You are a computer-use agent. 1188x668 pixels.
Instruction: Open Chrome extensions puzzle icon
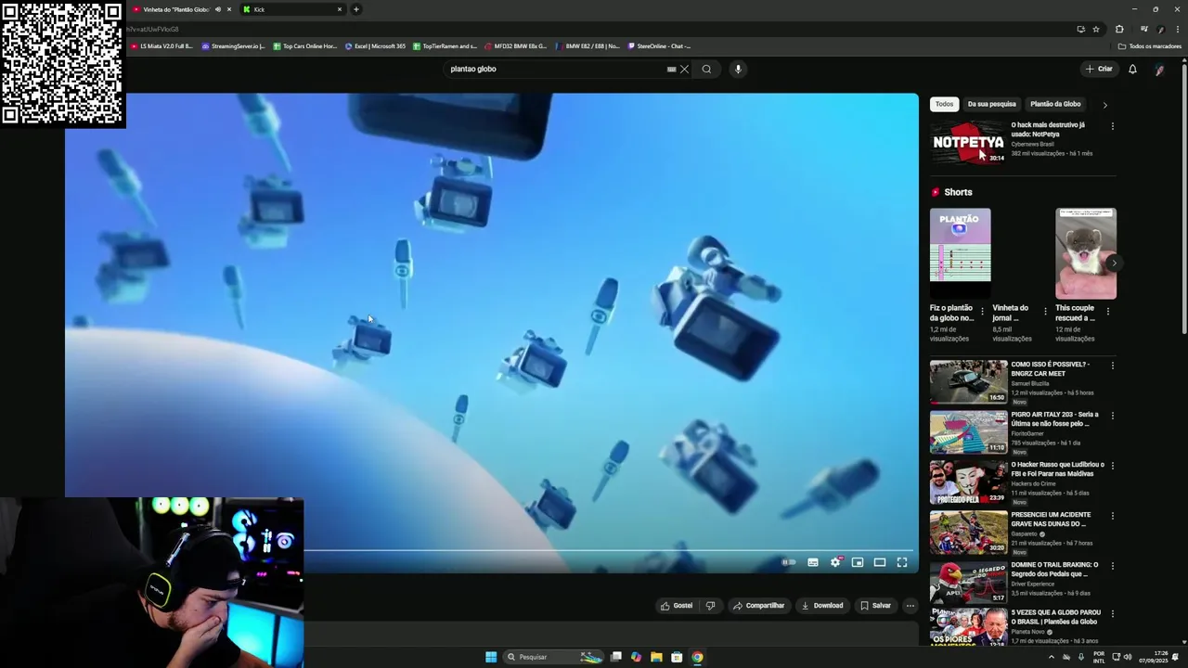[1119, 29]
